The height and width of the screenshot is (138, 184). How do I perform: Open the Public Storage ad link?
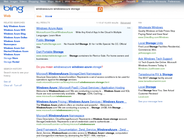[46, 40]
